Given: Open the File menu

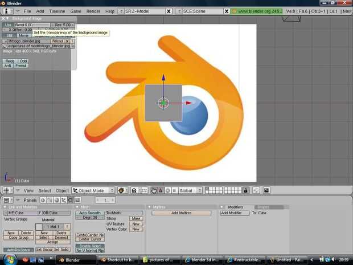Looking at the screenshot, I should 27,11.
